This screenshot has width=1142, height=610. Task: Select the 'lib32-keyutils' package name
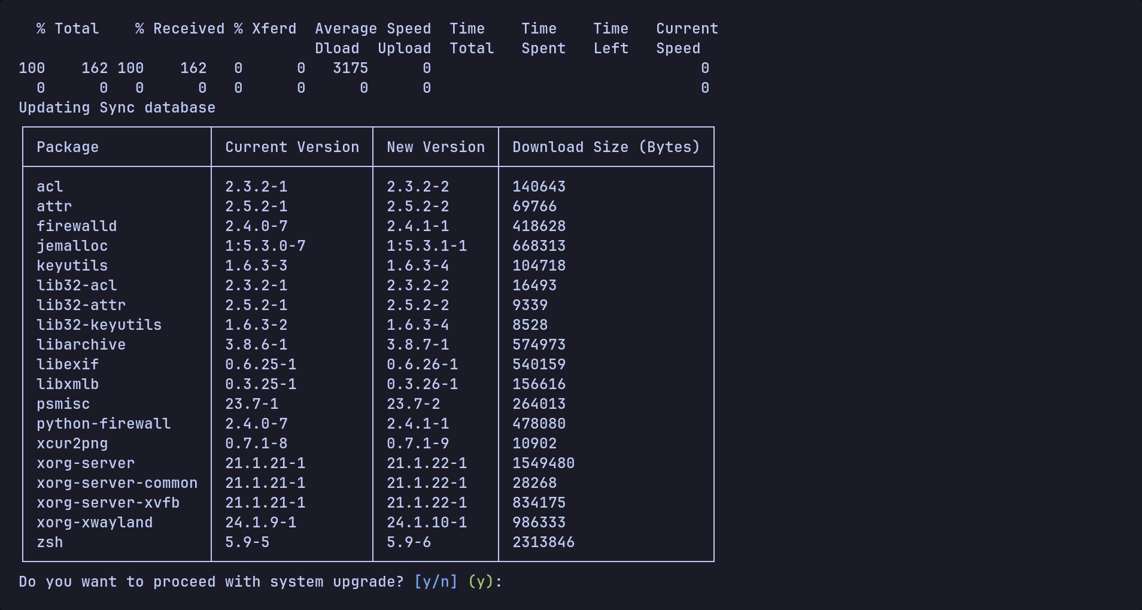coord(99,325)
